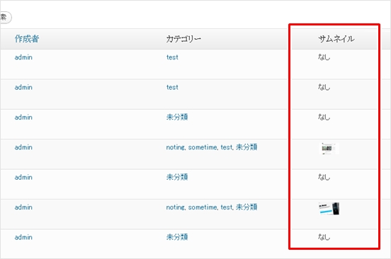Click the partially visible search button
Image resolution: width=391 pixels, height=259 pixels.
click(x=6, y=18)
